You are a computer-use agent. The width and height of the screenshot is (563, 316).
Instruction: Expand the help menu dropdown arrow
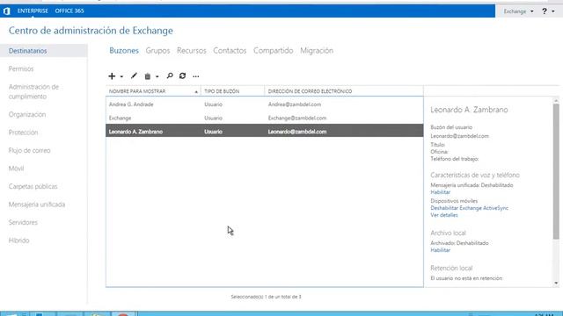click(553, 11)
